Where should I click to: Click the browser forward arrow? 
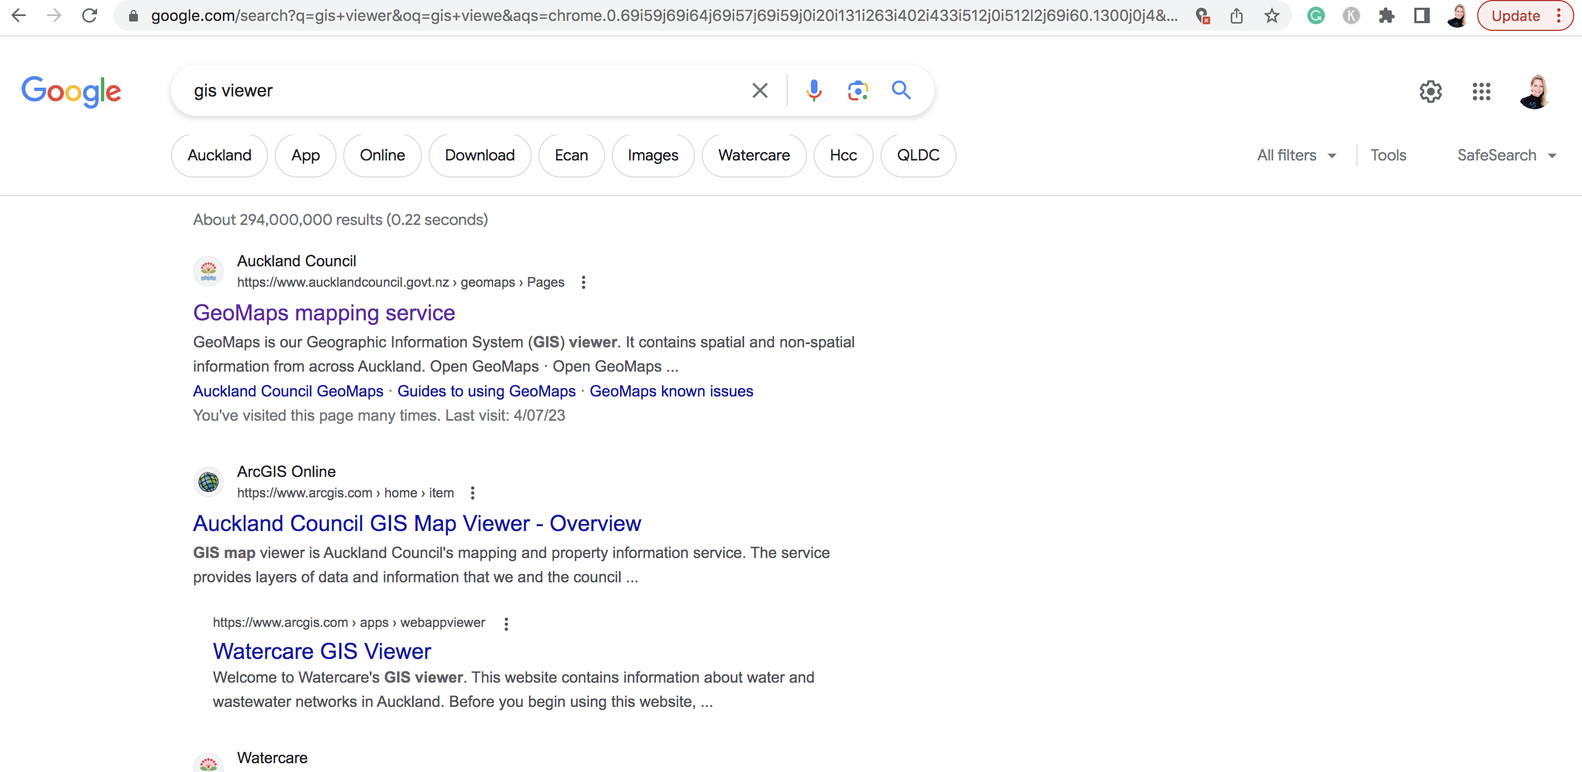[54, 15]
